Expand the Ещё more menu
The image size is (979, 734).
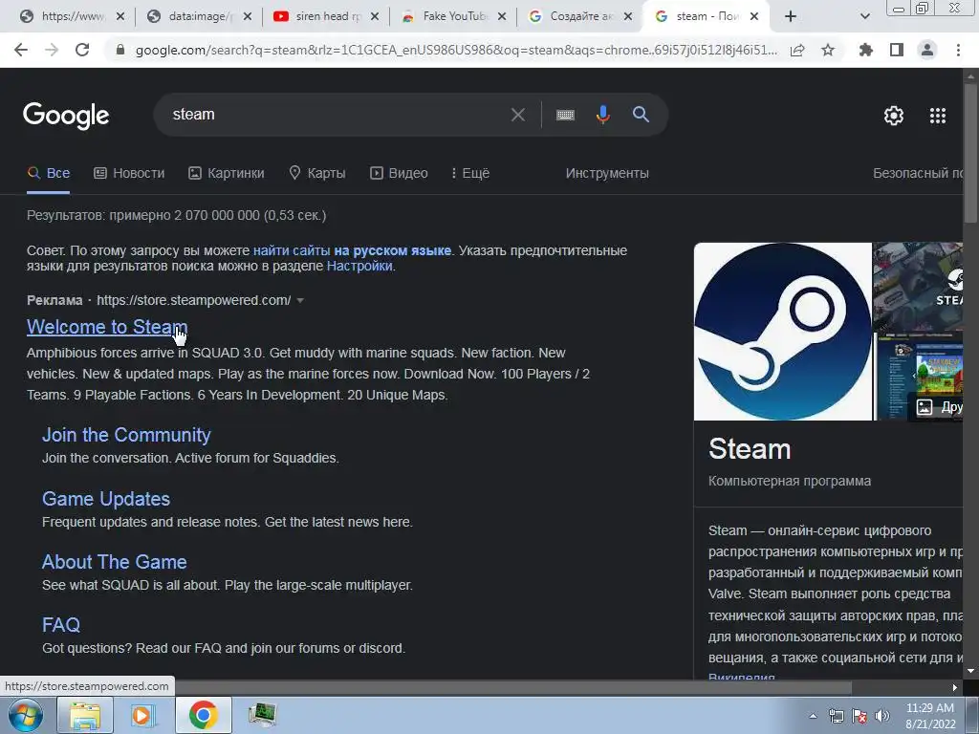tap(470, 174)
